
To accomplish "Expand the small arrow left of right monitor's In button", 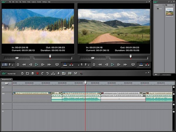I will click(x=78, y=65).
